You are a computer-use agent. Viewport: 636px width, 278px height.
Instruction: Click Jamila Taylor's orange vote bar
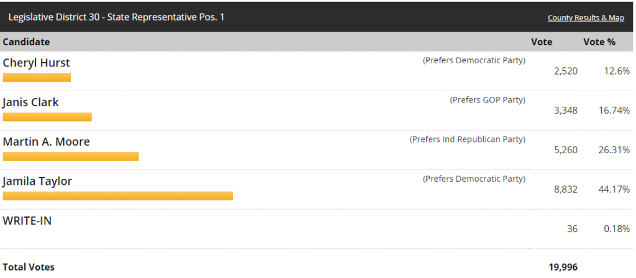pyautogui.click(x=118, y=196)
